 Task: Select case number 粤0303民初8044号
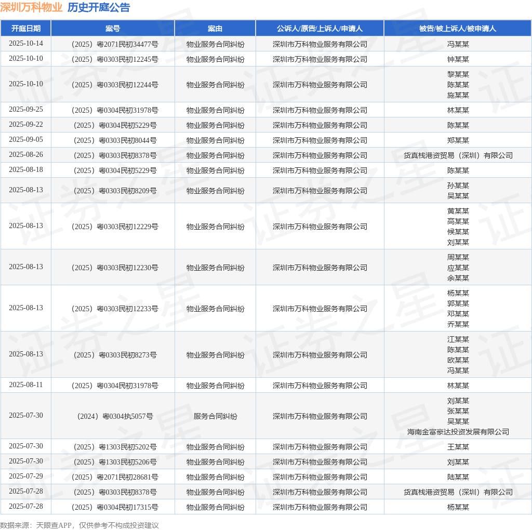point(115,140)
